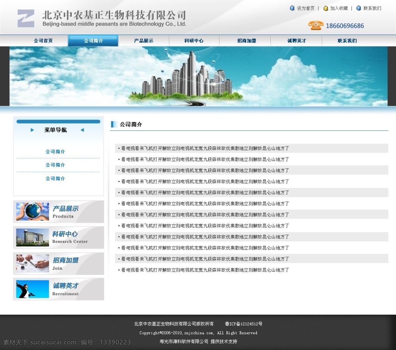The image size is (396, 350).
Task: Click the first 公司简介 link under 菜单导航
Action: coord(55,152)
